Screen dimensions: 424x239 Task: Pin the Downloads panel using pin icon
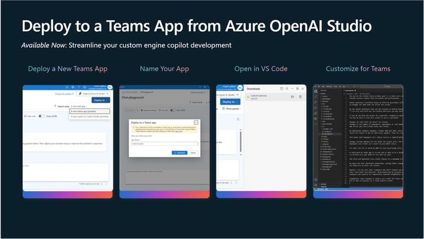click(298, 88)
